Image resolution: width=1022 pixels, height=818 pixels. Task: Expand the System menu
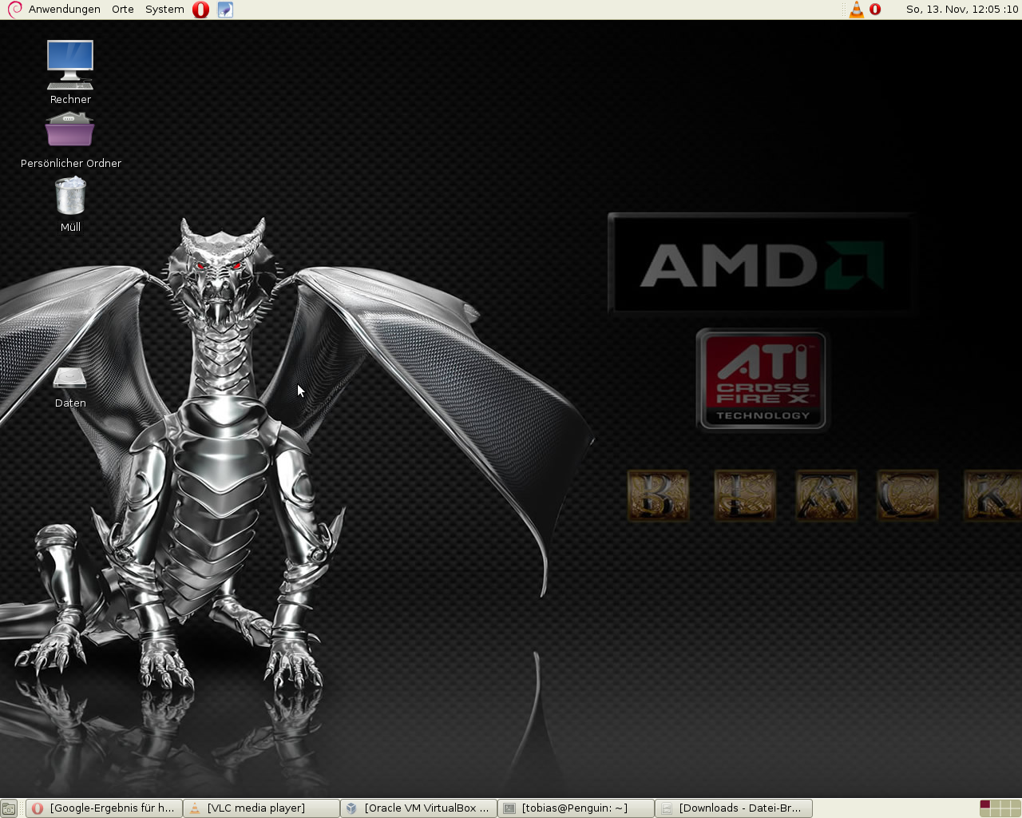(x=164, y=10)
